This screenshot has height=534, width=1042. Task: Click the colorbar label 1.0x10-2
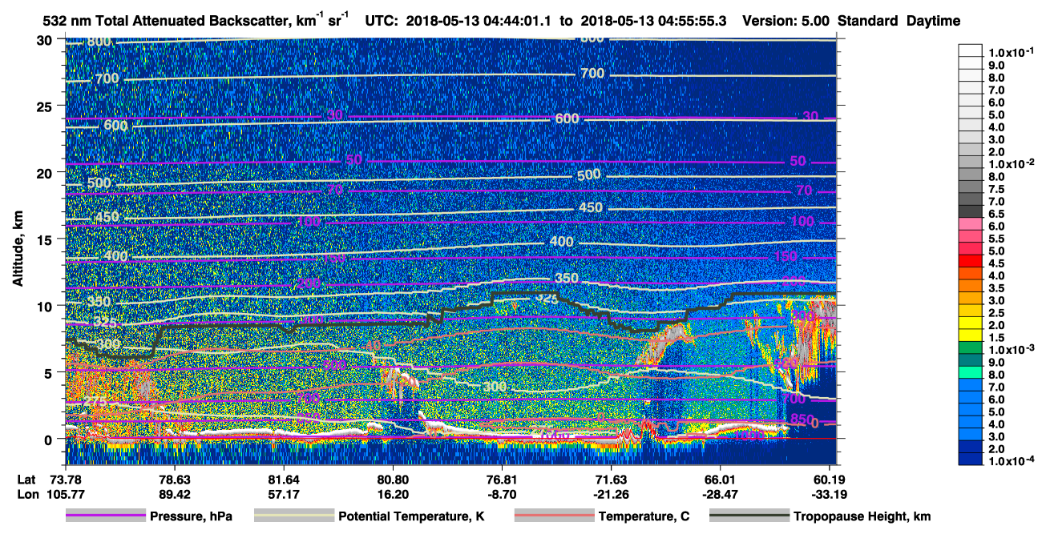(x=1011, y=164)
